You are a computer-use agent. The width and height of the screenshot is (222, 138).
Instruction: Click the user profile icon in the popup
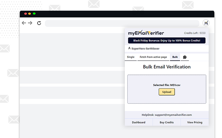129,48
